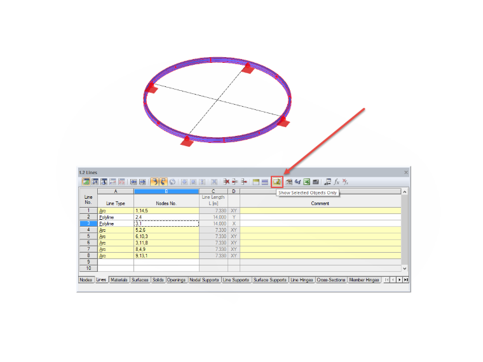
Task: Click the table scrollbar up arrow
Action: pyautogui.click(x=405, y=192)
